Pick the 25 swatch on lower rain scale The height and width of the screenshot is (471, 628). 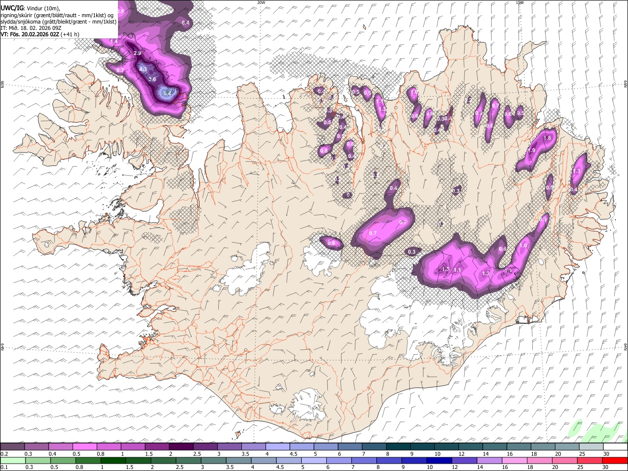(x=589, y=460)
